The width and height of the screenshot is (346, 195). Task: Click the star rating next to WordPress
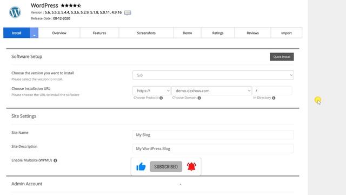pos(71,5)
